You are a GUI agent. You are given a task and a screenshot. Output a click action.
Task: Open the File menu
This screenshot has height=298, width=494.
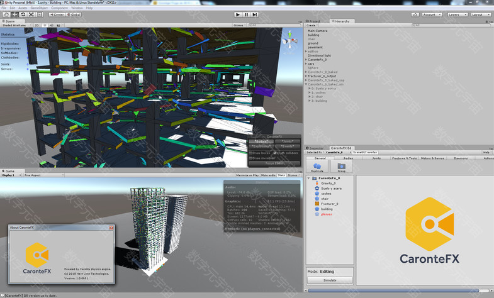(x=4, y=8)
